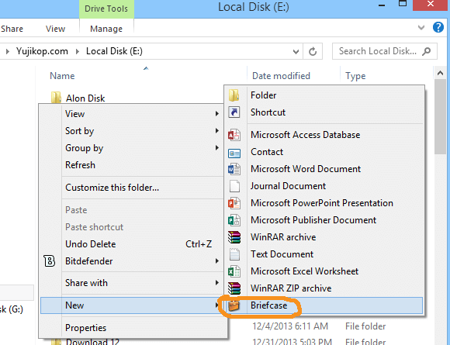Screen dimensions: 450x345
Task: Expand the Share with submenu arrow
Action: point(217,283)
